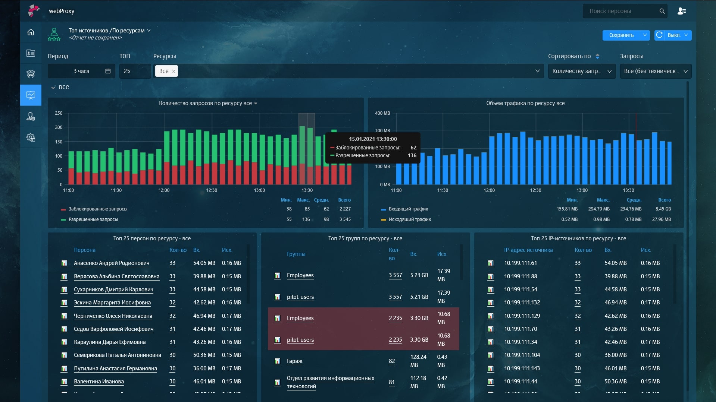Toggle the Разрешенные запросы legend series
Viewport: 716px width, 402px height.
(93, 219)
